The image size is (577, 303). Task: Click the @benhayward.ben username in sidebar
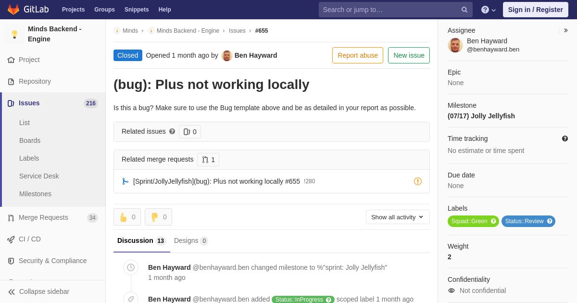(x=493, y=50)
